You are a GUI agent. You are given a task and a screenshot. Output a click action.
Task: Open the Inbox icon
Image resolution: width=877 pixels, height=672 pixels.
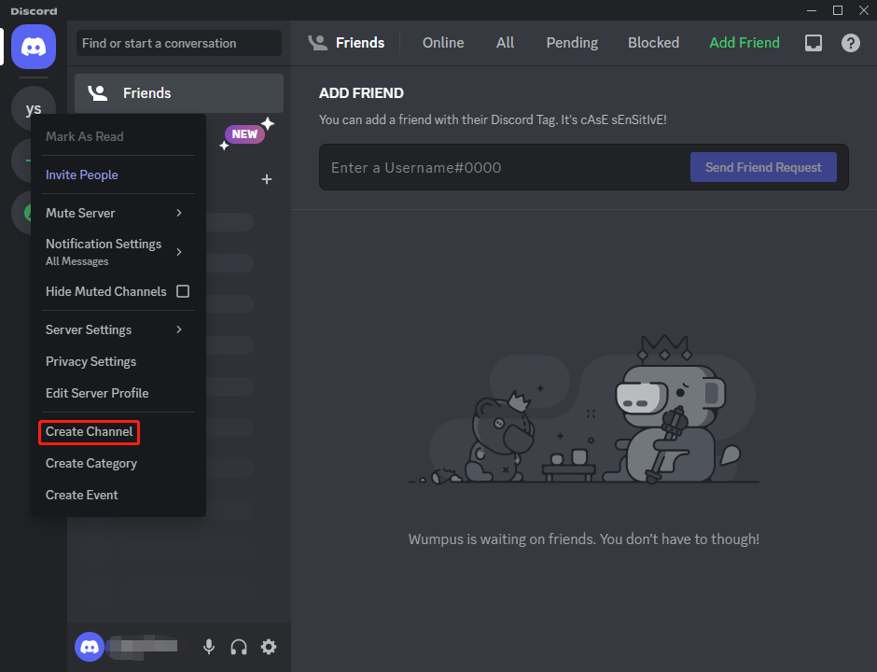pos(814,43)
